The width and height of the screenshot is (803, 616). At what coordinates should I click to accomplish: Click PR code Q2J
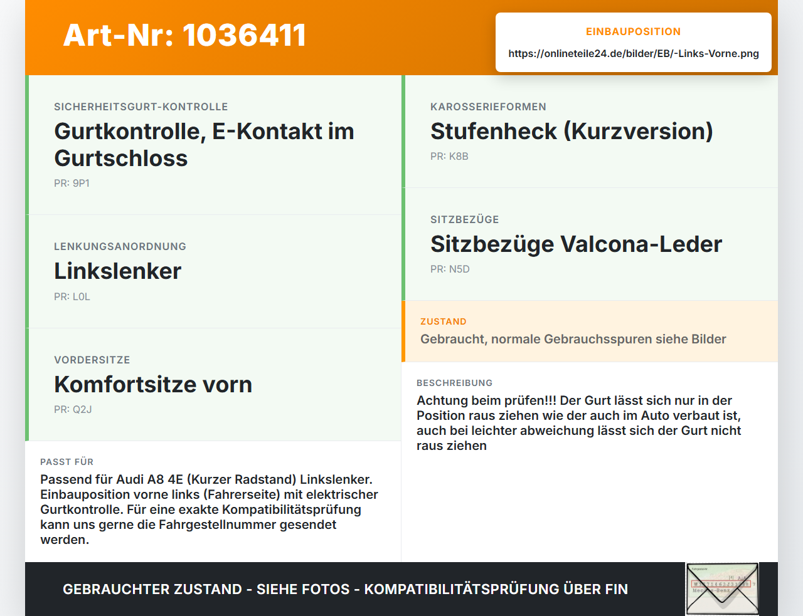point(73,410)
